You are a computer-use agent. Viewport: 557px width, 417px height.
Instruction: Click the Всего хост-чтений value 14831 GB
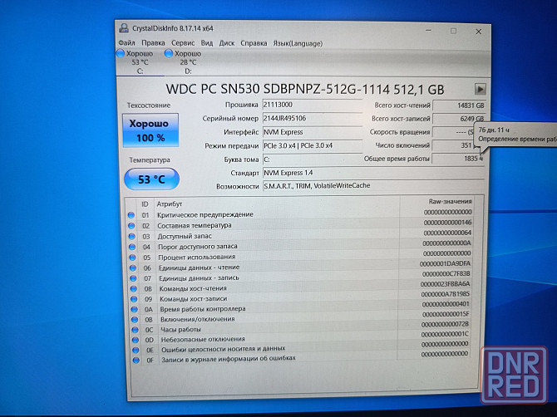coord(459,105)
